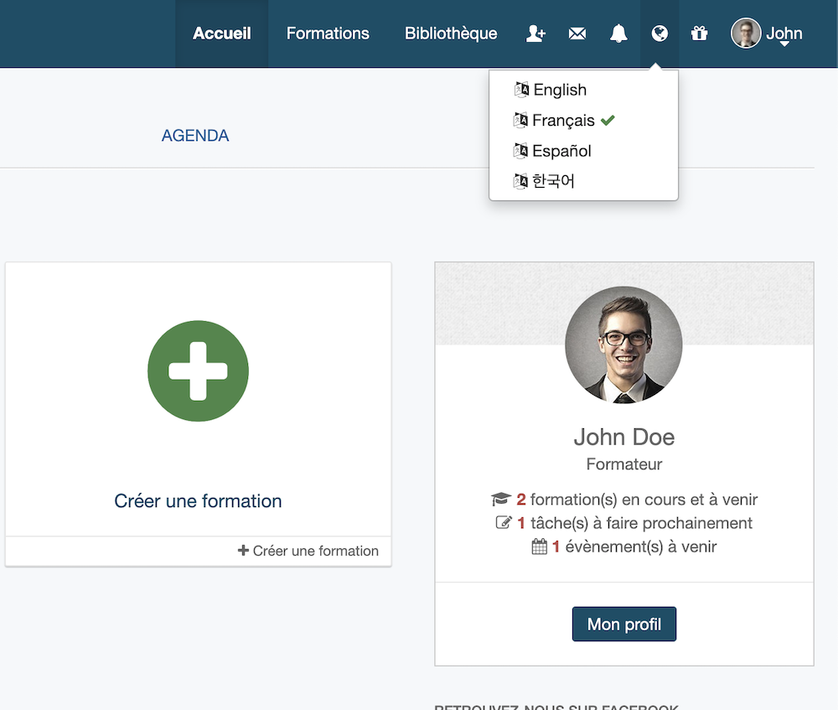Viewport: 838px width, 710px height.
Task: Open the Formations navigation item
Action: tap(328, 34)
